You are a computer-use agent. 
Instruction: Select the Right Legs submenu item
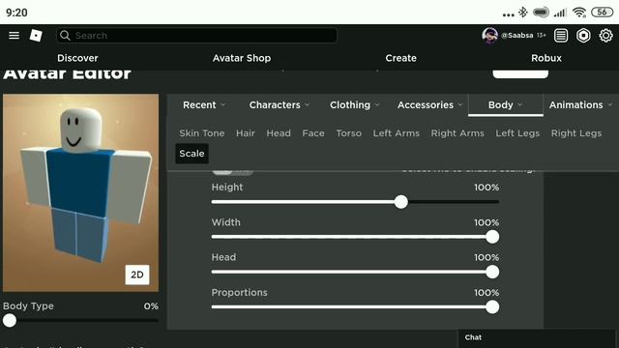pyautogui.click(x=576, y=133)
